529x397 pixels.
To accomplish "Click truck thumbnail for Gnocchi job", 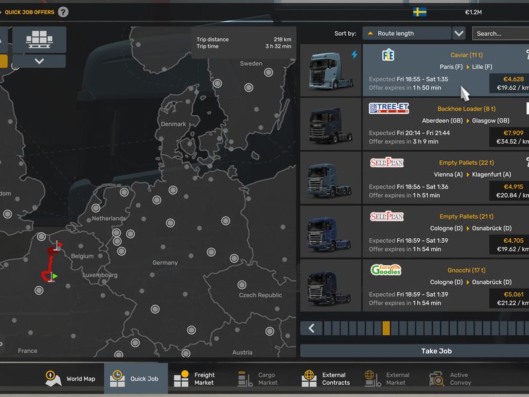I will click(x=331, y=285).
